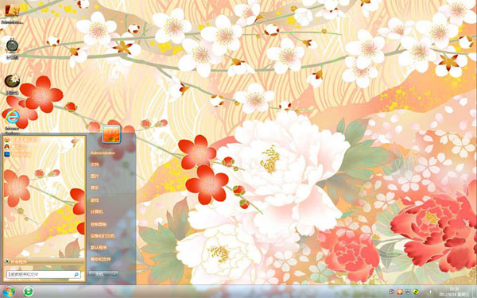Image resolution: width=477 pixels, height=298 pixels.
Task: Open the taskbar clock and date
Action: point(455,292)
